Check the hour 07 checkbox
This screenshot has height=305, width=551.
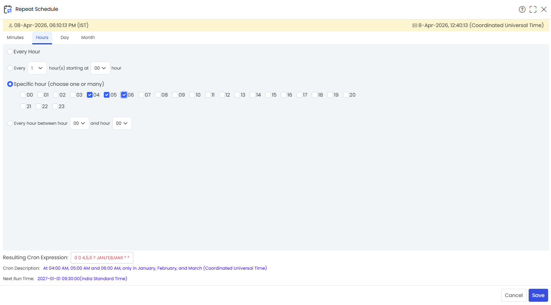(x=141, y=95)
